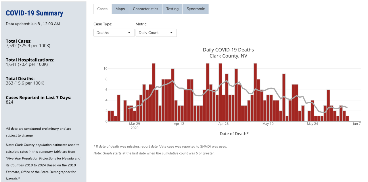Open the Syndromic tab
This screenshot has width=368, height=182.
click(x=196, y=9)
